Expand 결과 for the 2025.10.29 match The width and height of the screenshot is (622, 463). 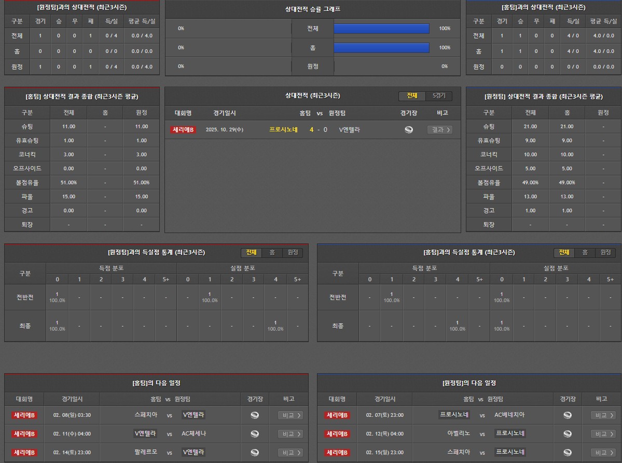[439, 130]
